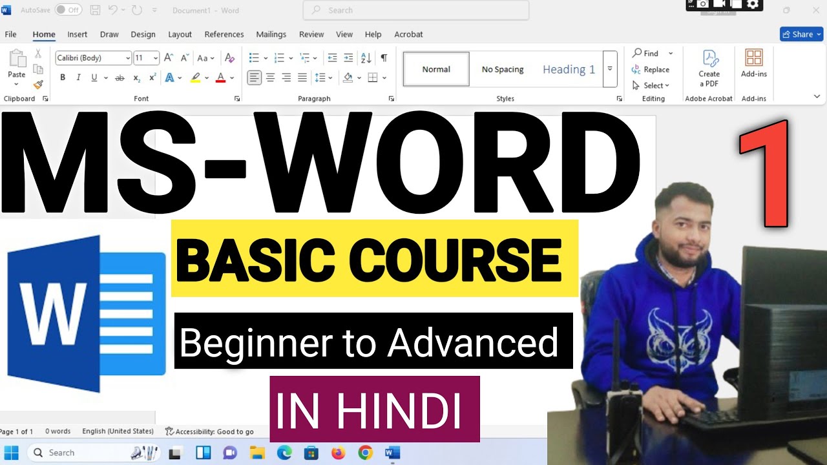Click the Text Effects letter A icon
The height and width of the screenshot is (465, 827).
click(x=169, y=77)
